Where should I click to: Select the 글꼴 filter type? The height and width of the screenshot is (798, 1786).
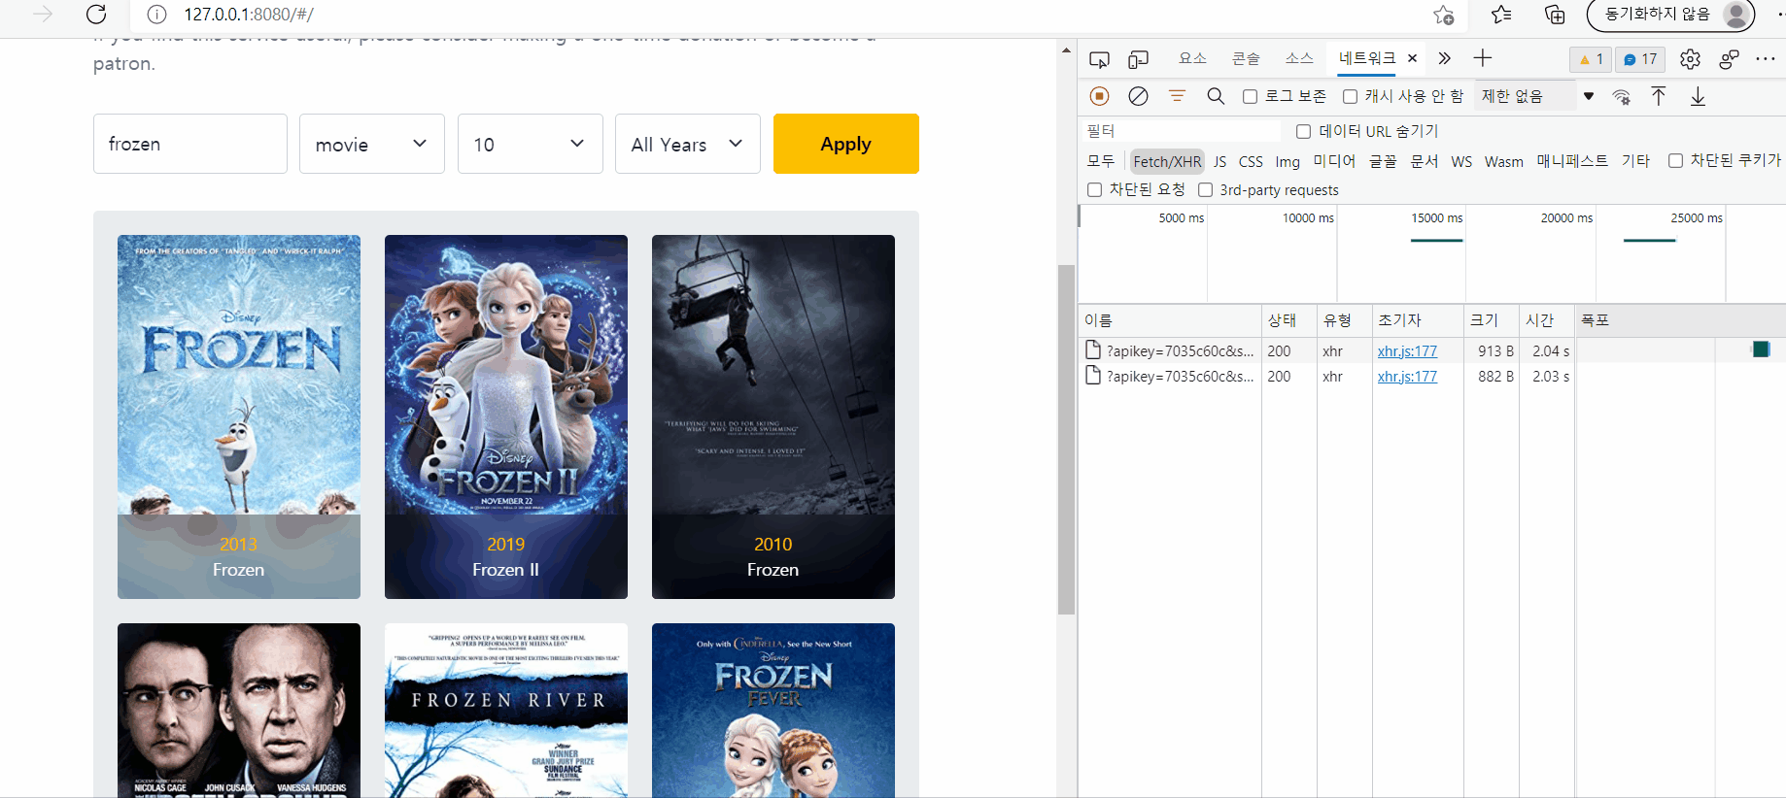pos(1383,161)
